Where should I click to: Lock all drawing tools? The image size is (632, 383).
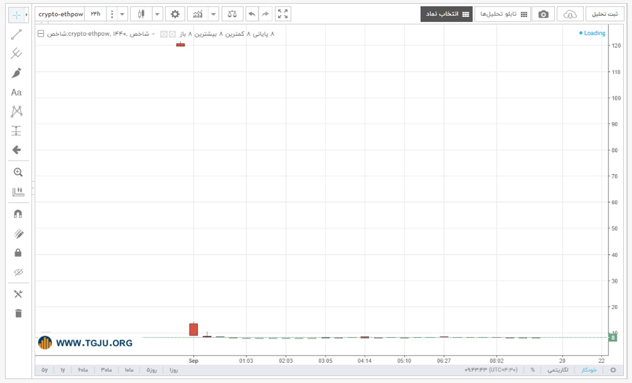18,253
